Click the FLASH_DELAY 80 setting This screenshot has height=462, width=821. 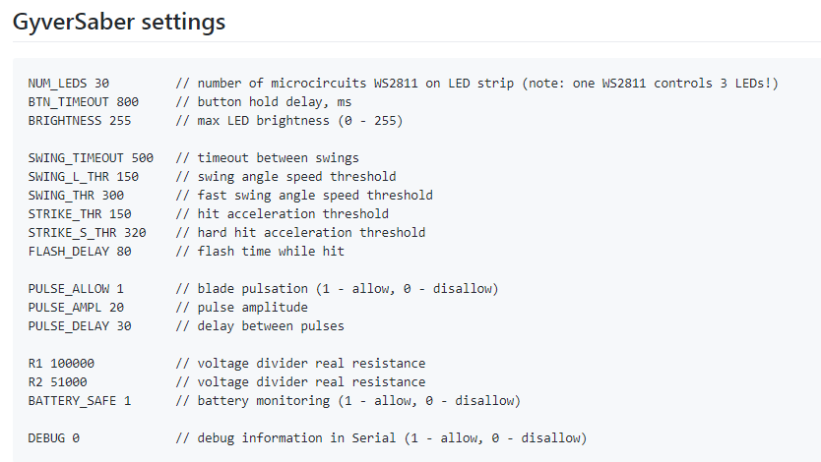tap(80, 252)
